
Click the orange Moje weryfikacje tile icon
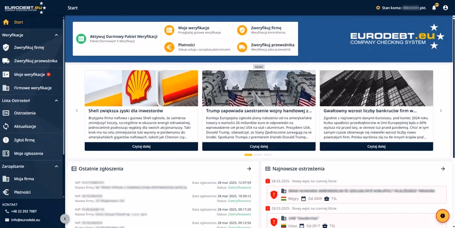pos(169,30)
